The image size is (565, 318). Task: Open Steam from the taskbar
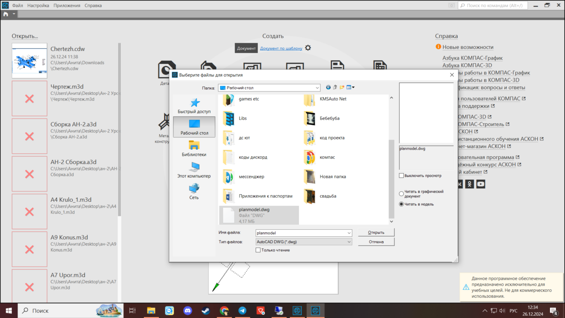pyautogui.click(x=206, y=310)
